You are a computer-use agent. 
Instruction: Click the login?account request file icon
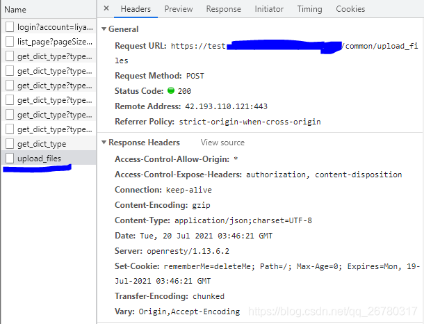pos(10,27)
